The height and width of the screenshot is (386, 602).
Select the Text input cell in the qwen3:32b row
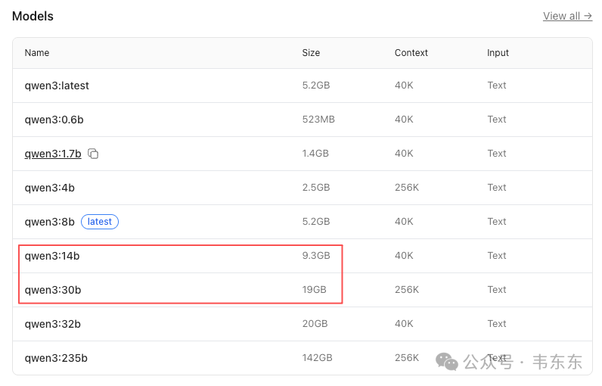(x=497, y=324)
